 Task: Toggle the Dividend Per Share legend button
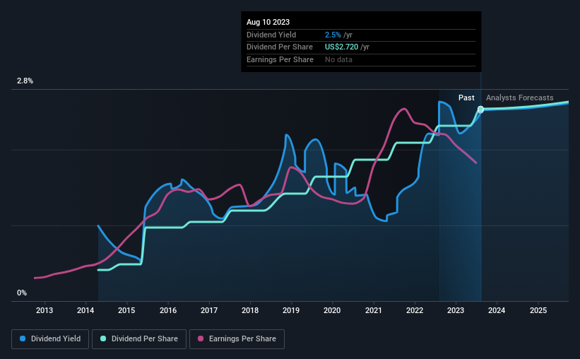139,339
